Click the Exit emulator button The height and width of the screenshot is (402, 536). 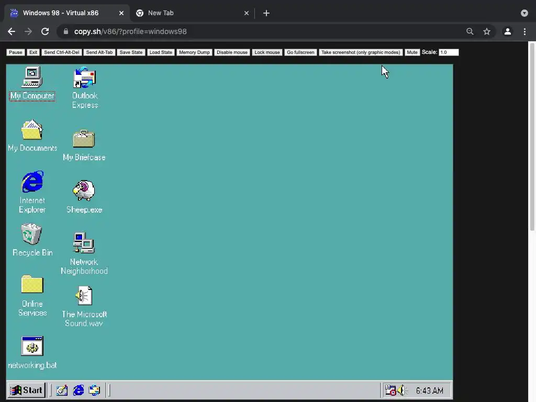tap(33, 52)
